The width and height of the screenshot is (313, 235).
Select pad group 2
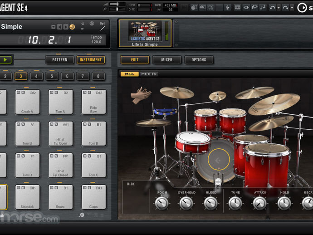click(5, 76)
